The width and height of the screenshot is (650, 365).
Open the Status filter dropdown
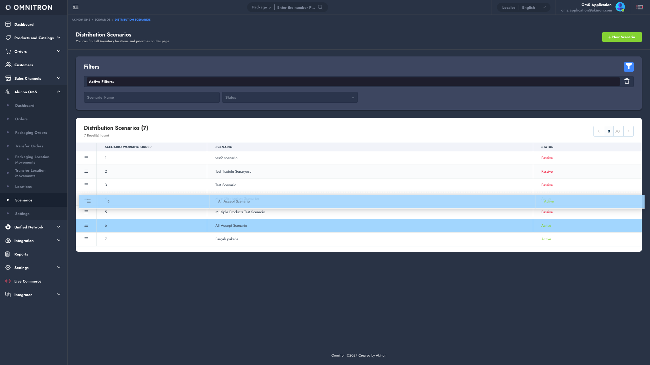tap(289, 97)
